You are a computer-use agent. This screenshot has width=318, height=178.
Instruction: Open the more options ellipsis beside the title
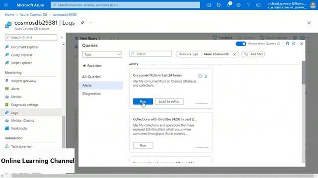point(90,23)
